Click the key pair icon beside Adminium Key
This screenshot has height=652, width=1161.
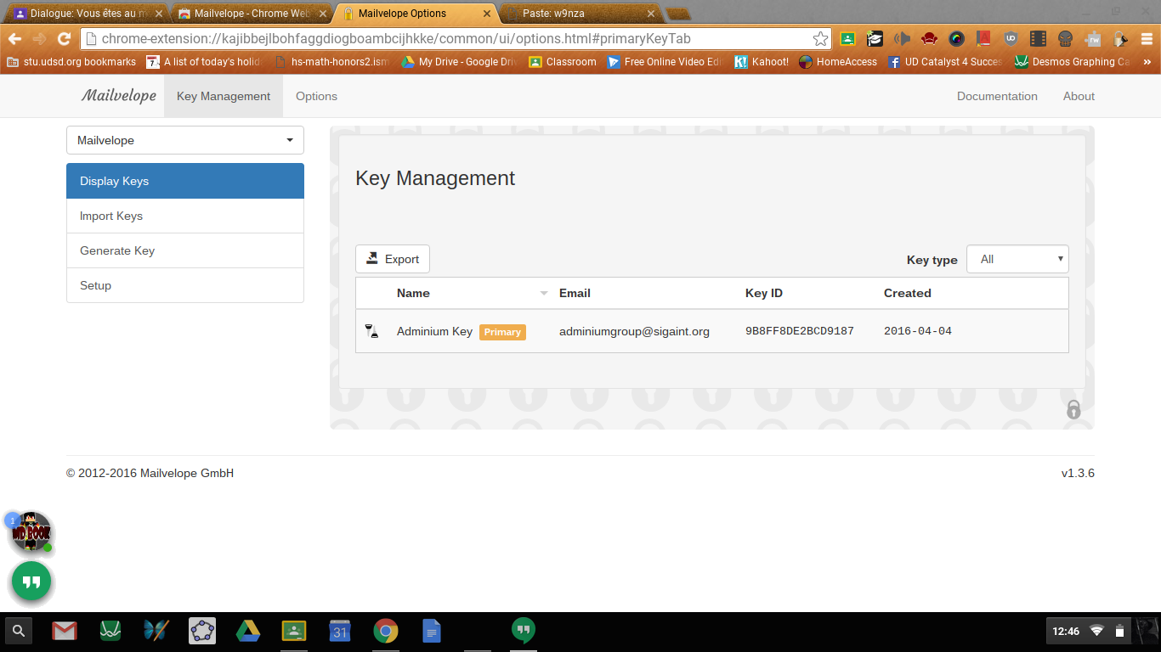[x=371, y=331]
